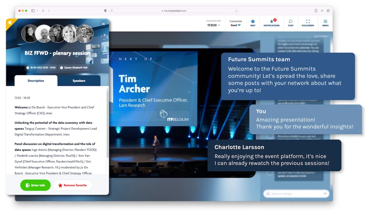The image size is (367, 210).
Task: Click the image attachment icon in chat box
Action: (268, 194)
